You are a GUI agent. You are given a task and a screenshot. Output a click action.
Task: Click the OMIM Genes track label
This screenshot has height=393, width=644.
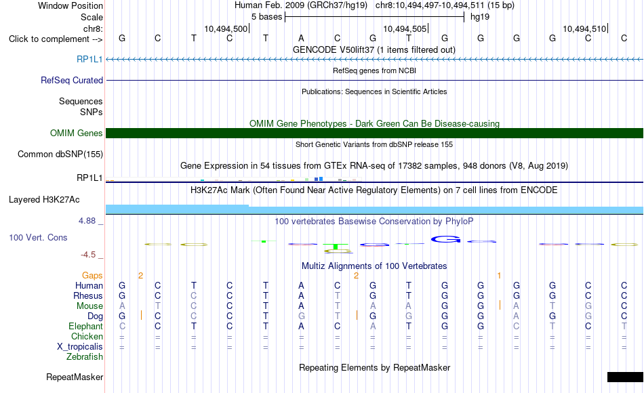(x=76, y=133)
